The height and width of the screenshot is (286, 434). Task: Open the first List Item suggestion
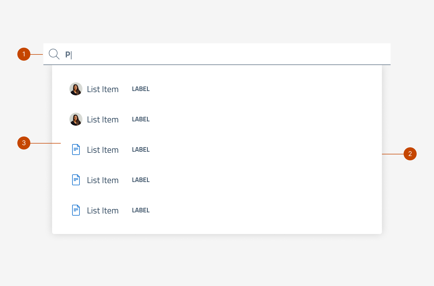point(103,89)
